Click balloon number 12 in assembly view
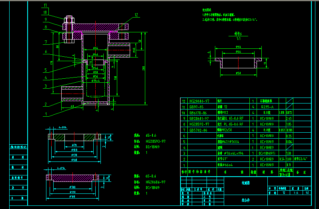The height and width of the screenshot is (209, 319). pyautogui.click(x=136, y=15)
